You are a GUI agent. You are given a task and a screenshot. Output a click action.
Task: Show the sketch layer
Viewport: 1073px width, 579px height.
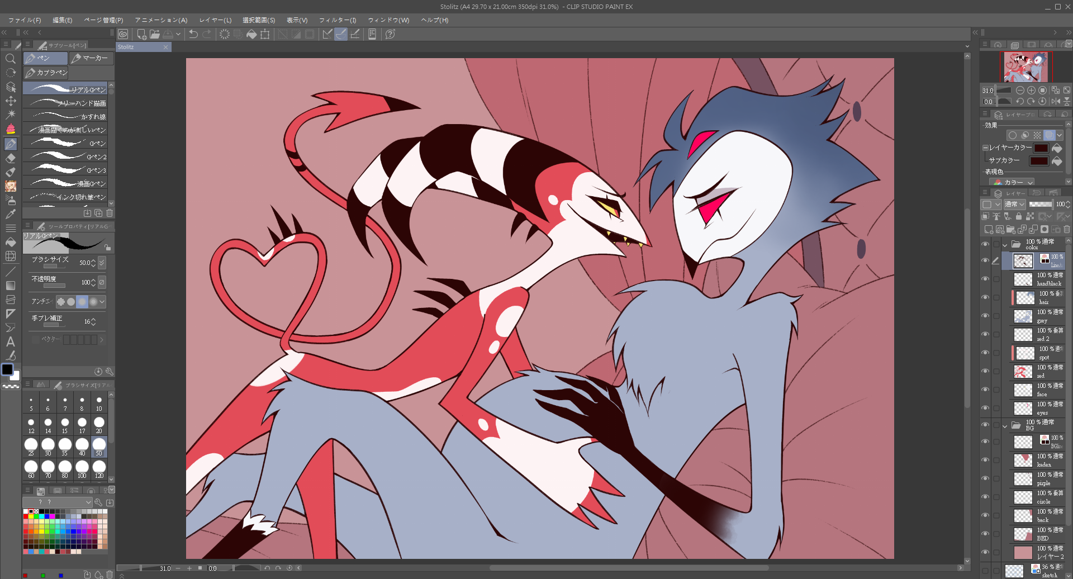[x=985, y=571]
